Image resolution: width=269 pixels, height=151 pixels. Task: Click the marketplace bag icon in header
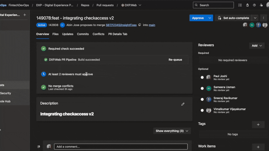click(x=247, y=5)
